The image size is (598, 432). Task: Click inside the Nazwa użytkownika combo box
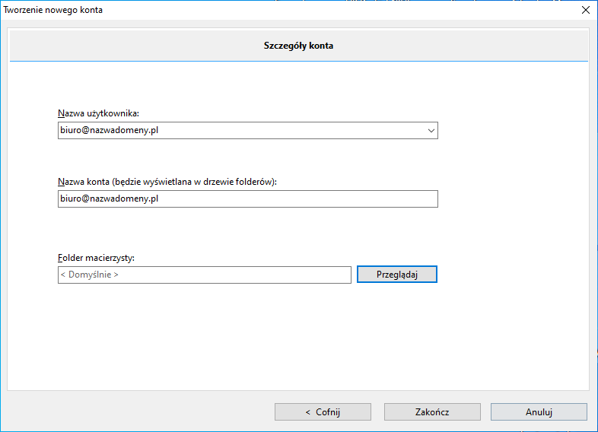click(x=248, y=130)
